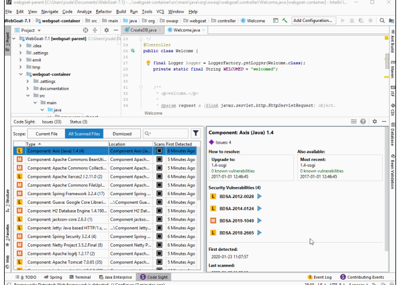
Task: Open details arrow for BDSA-2012-0028
Action: pos(260,196)
